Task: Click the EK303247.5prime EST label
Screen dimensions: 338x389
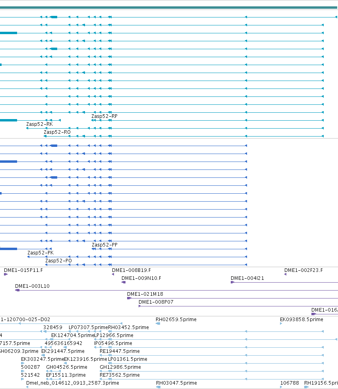Action: (42, 359)
